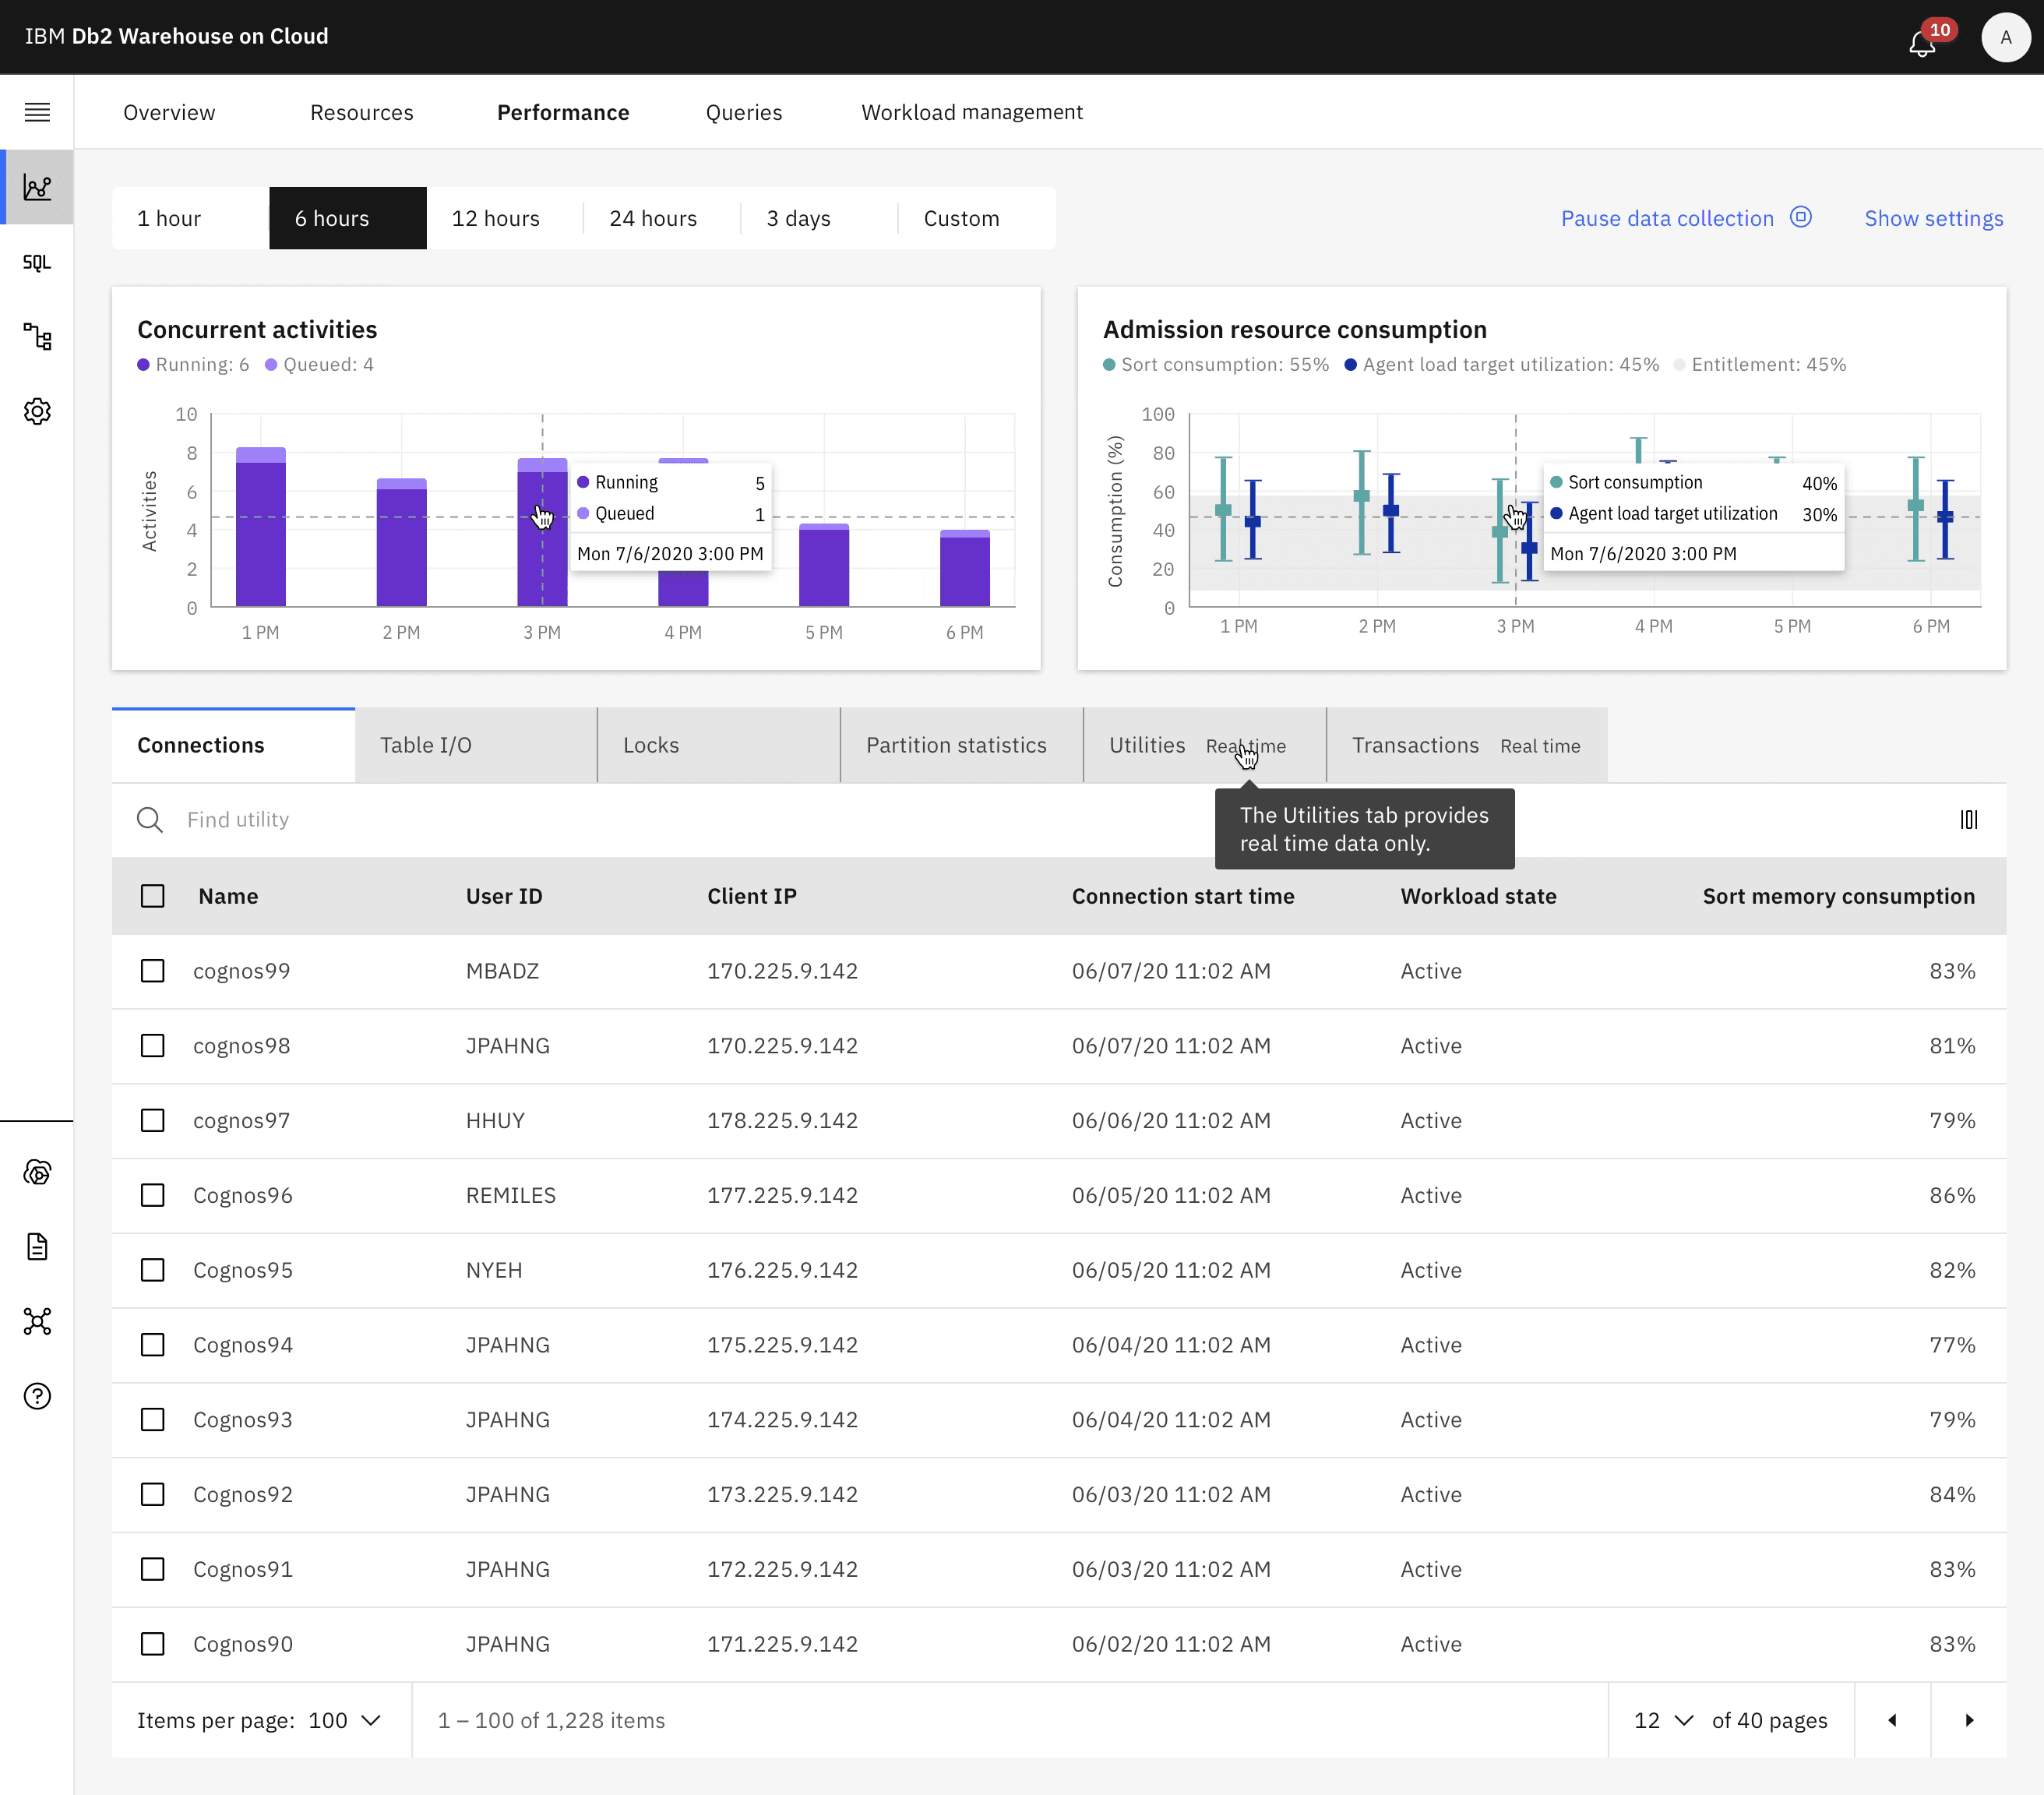This screenshot has width=2044, height=1795.
Task: Go to next page arrow
Action: click(x=1968, y=1720)
